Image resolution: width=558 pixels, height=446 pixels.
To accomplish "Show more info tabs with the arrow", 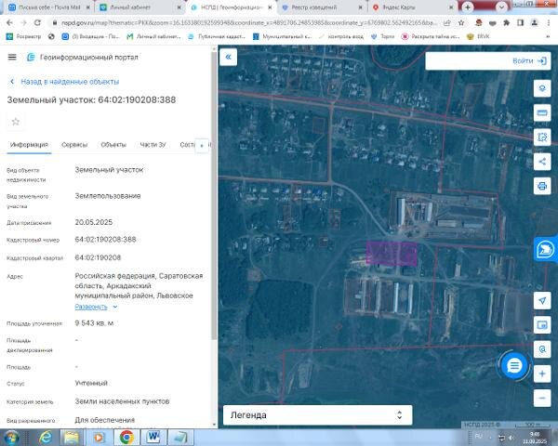I will pos(202,145).
